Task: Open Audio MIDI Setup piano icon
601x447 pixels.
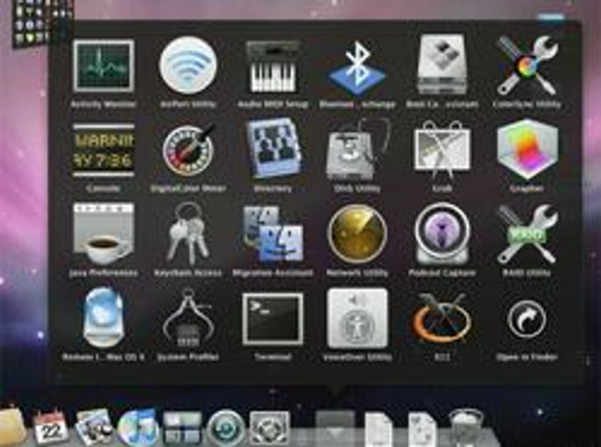Action: pyautogui.click(x=273, y=67)
